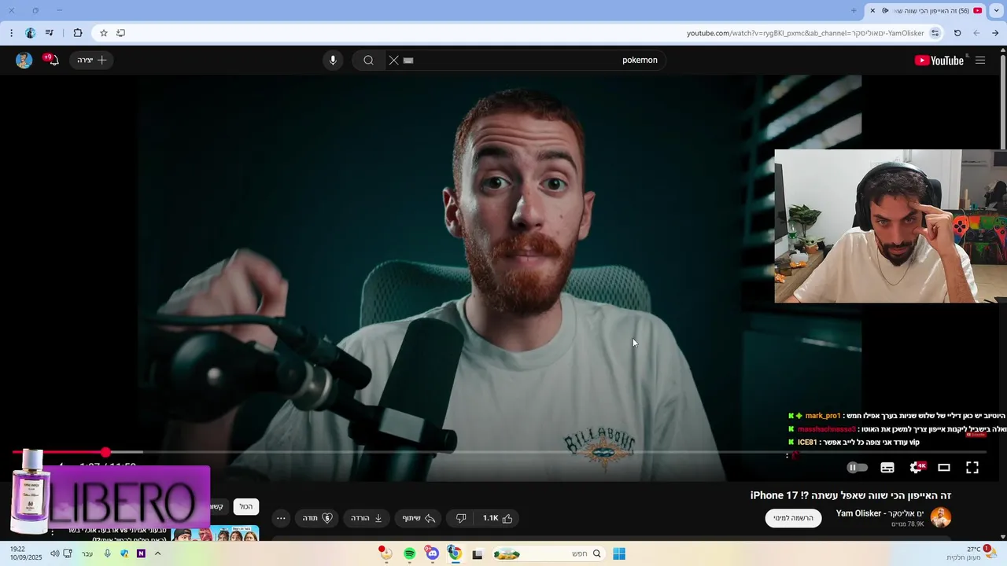Viewport: 1007px width, 566px height.
Task: Open Chrome taskbar icon
Action: 454,554
